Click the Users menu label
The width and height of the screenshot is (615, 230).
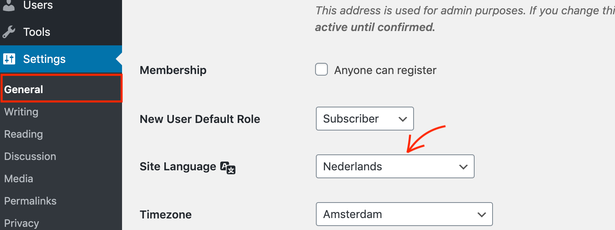tap(38, 6)
